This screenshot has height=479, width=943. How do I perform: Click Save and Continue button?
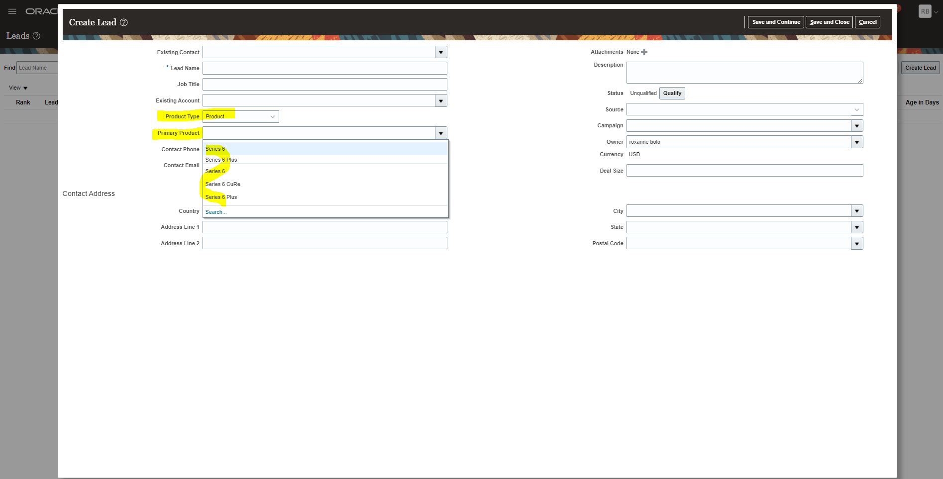tap(776, 22)
